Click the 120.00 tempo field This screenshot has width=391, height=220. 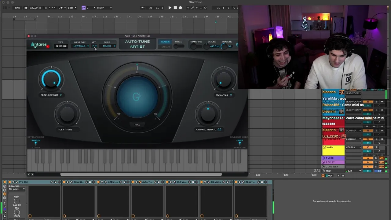34,8
